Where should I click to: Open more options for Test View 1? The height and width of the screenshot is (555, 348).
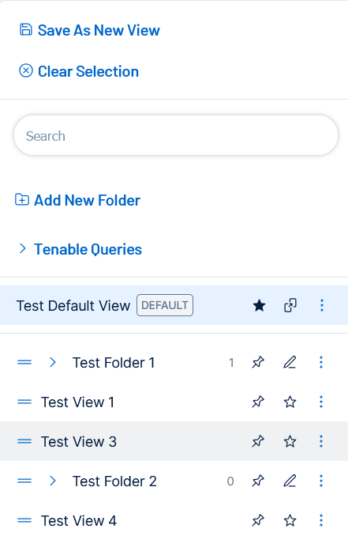[x=321, y=402]
